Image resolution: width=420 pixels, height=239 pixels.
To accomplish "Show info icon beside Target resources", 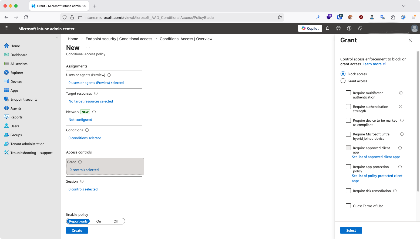I will click(x=96, y=94).
